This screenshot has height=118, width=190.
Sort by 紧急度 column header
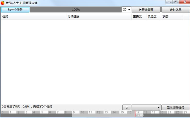tap(154, 16)
